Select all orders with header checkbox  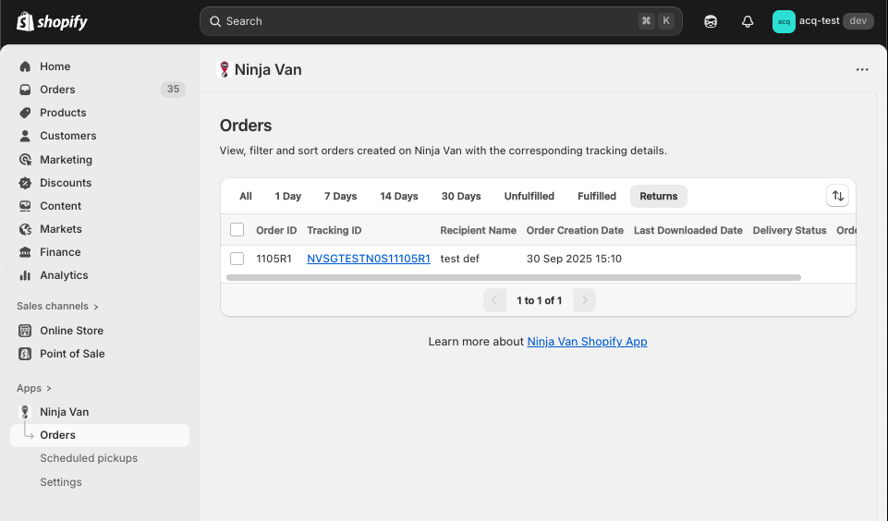click(237, 230)
